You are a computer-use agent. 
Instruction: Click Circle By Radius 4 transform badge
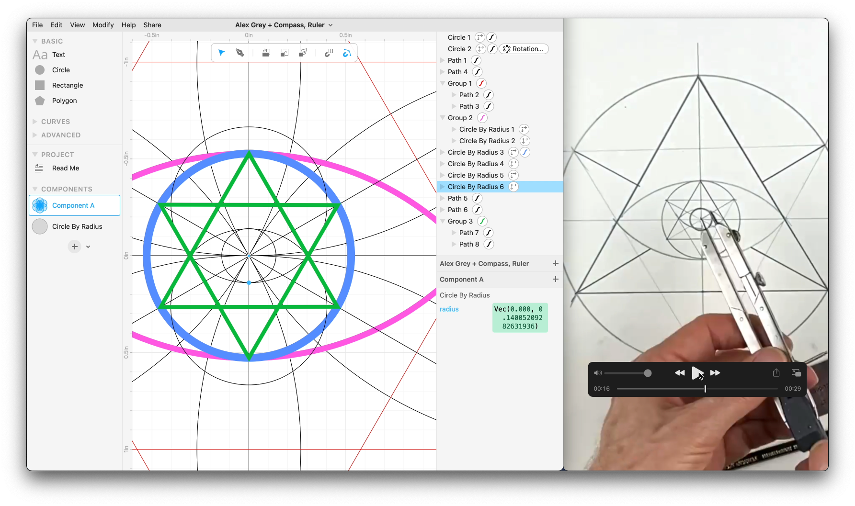point(513,164)
